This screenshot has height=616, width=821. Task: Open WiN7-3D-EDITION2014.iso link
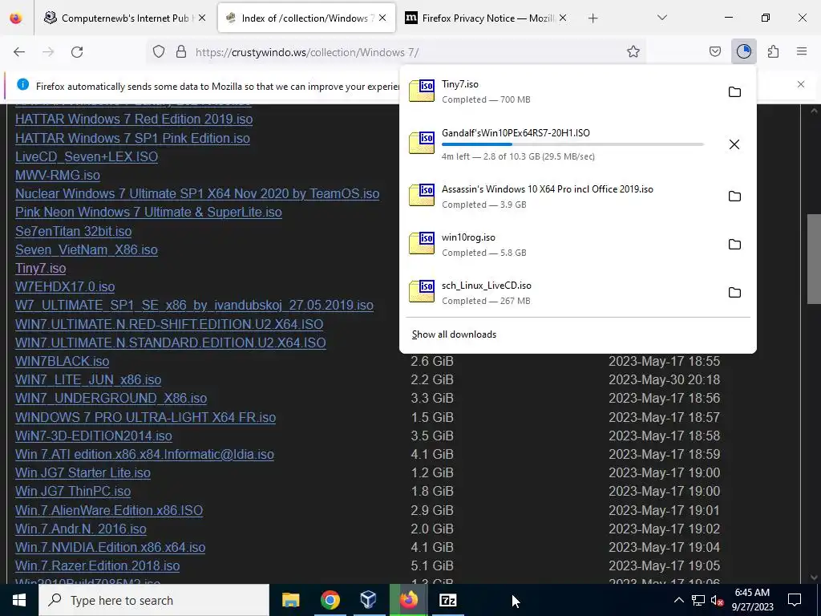[x=94, y=436]
